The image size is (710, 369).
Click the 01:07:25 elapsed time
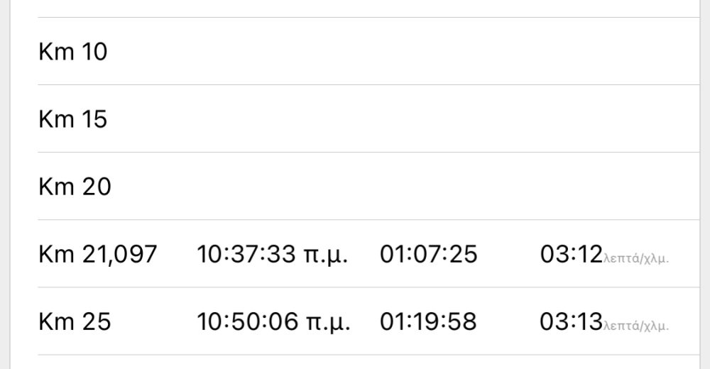tap(428, 254)
